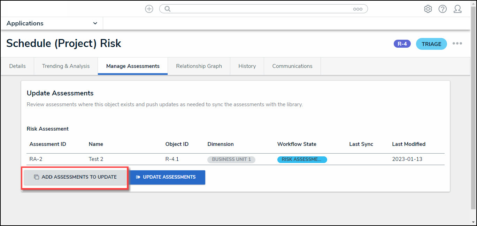477x226 pixels.
Task: Open the Trending & Analysis tab
Action: point(66,66)
